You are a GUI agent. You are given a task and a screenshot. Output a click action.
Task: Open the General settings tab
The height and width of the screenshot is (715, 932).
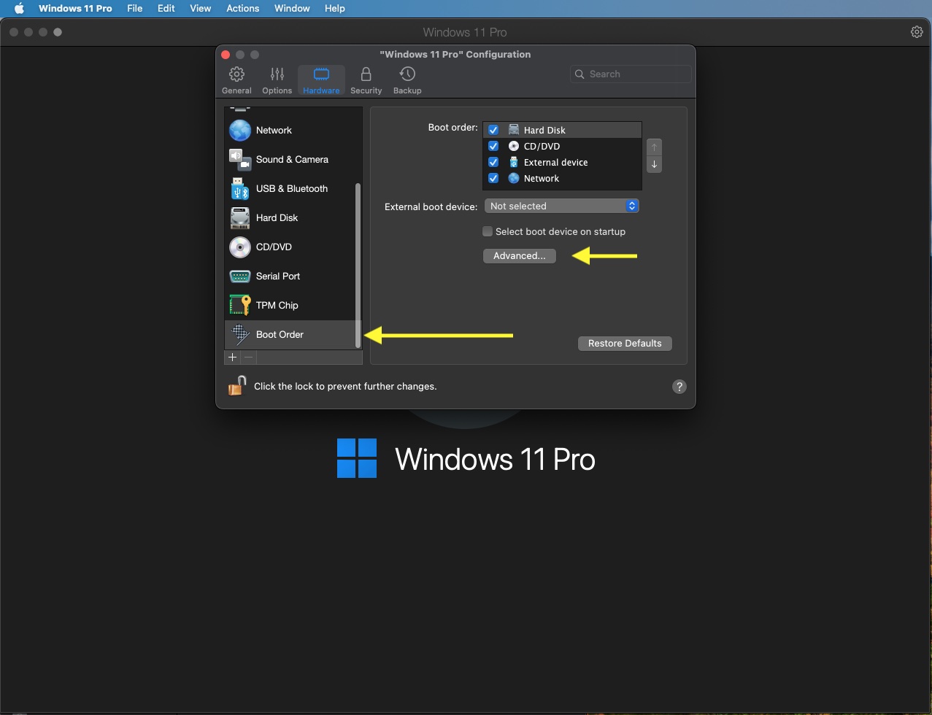coord(236,80)
